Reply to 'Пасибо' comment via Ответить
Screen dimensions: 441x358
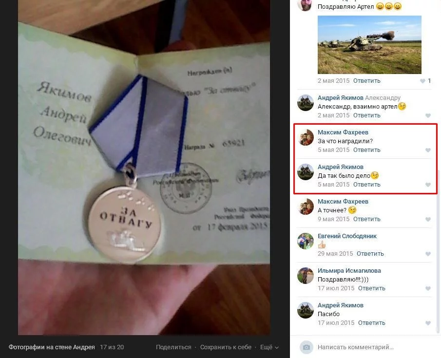(371, 323)
